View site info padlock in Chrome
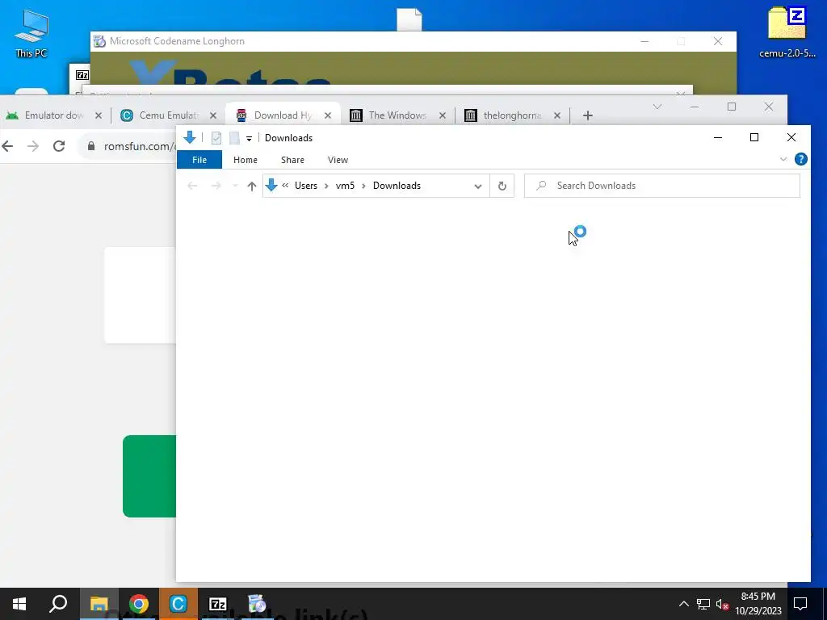Image resolution: width=827 pixels, height=620 pixels. [x=91, y=146]
